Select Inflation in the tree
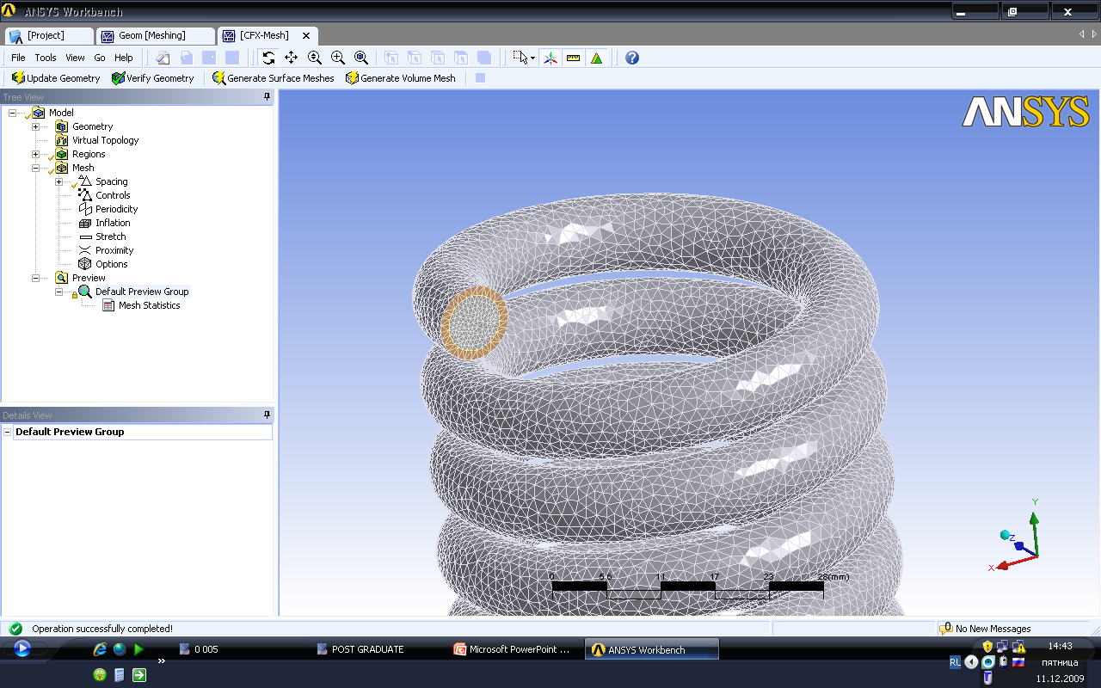This screenshot has width=1101, height=688. (x=113, y=223)
